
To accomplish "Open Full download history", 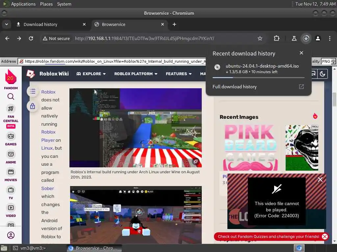I will (x=259, y=87).
